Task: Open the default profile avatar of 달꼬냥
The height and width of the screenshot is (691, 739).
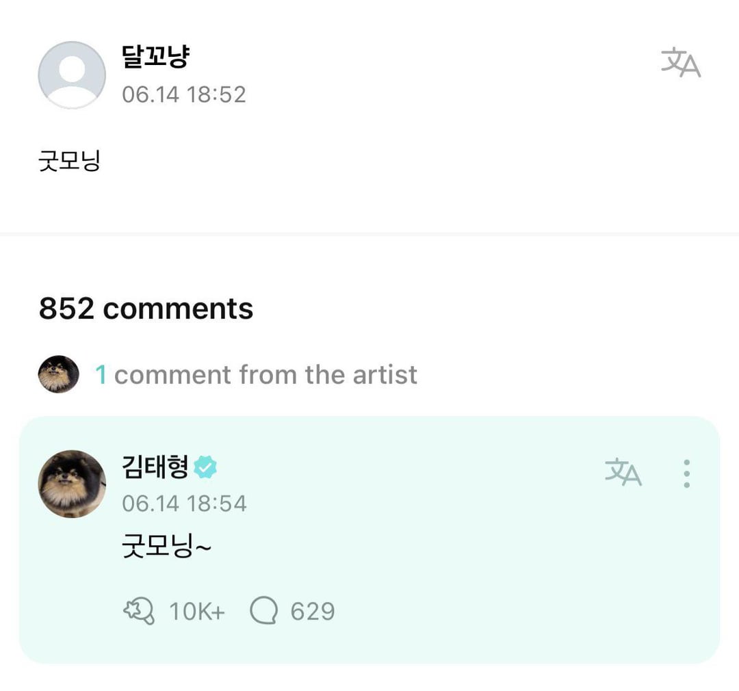Action: tap(72, 75)
